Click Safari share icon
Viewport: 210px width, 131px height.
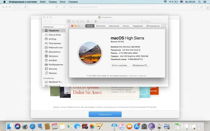[194, 7]
